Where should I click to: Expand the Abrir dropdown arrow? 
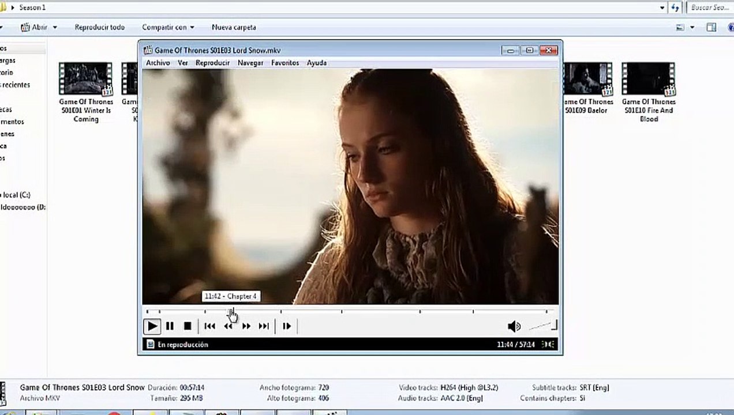tap(55, 27)
